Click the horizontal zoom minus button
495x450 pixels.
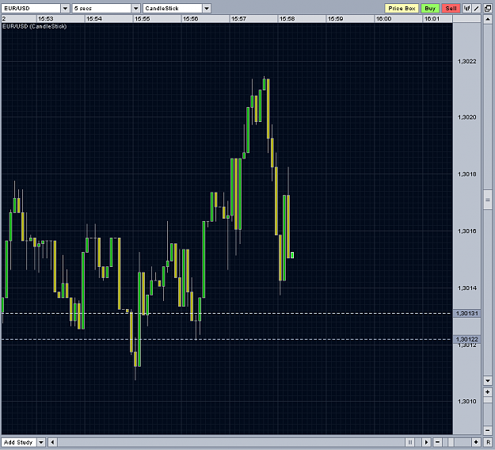pos(437,442)
